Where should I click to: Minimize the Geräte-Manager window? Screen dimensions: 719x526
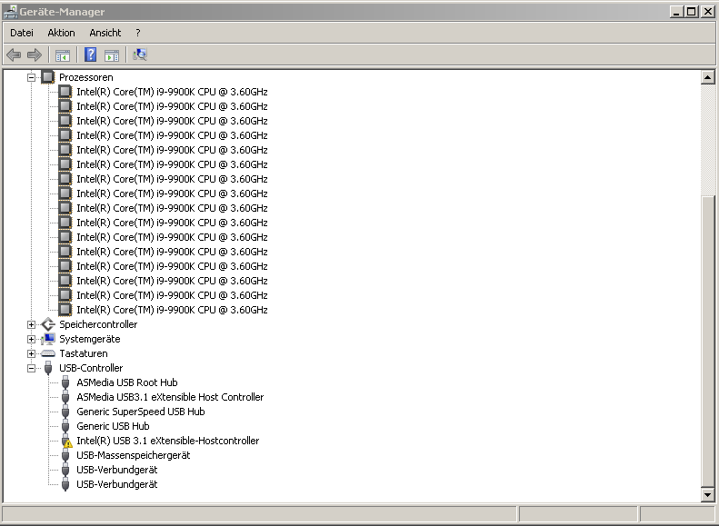point(676,12)
